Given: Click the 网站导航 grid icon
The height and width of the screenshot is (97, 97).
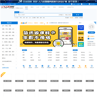Looking at the screenshot, I should (89, 4).
